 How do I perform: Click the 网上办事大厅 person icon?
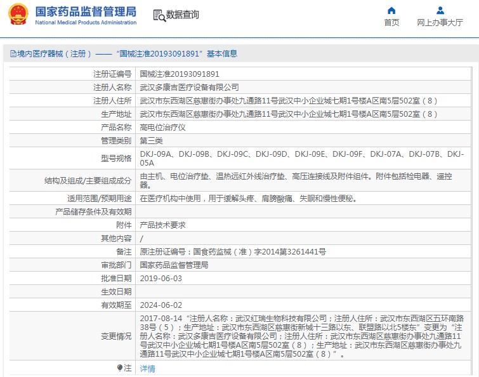coord(440,10)
